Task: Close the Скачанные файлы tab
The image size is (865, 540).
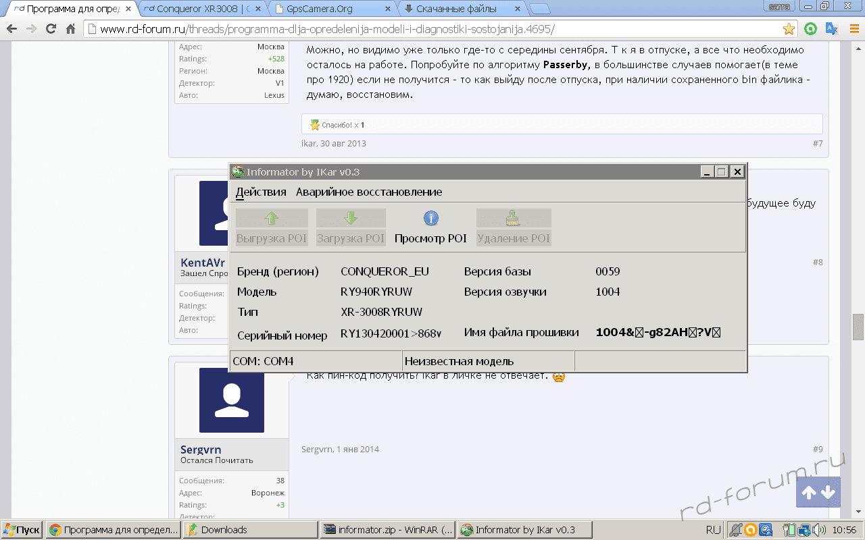Action: (518, 9)
